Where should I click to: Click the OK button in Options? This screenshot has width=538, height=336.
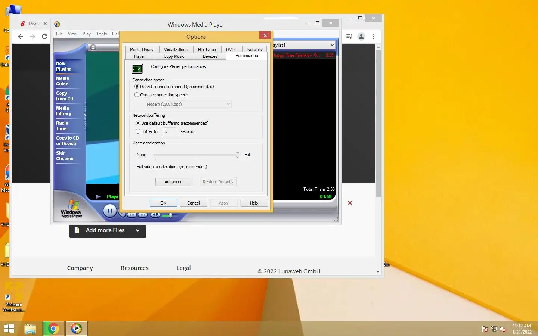tap(163, 203)
